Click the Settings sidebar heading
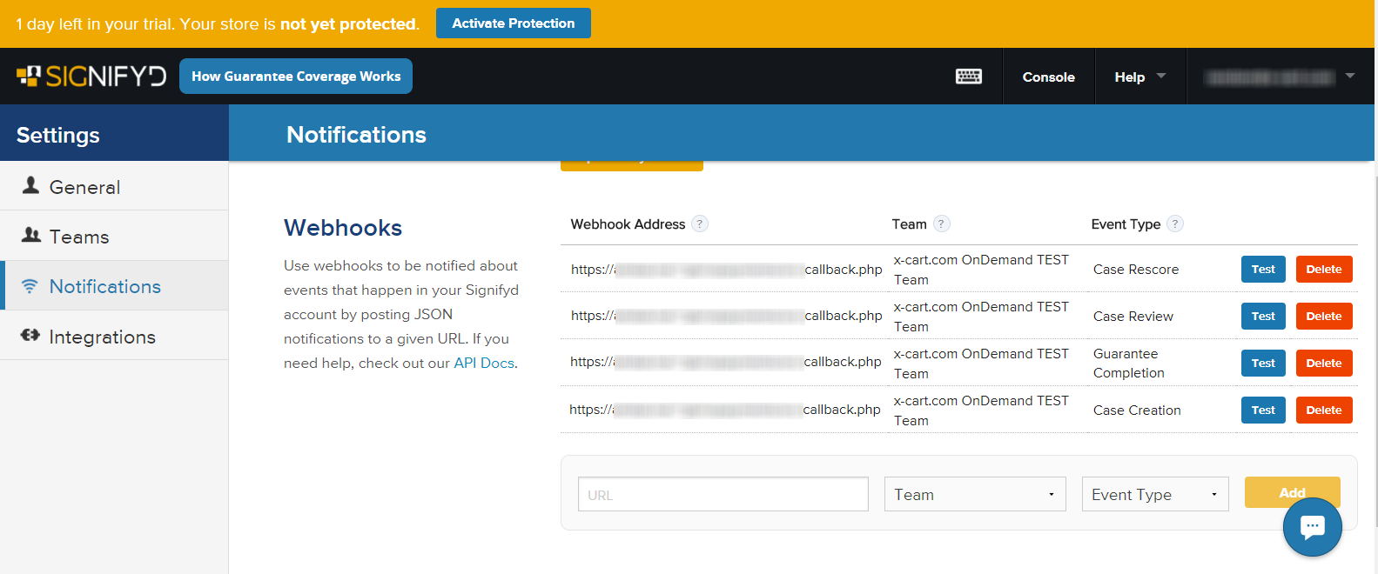This screenshot has width=1378, height=574. point(58,135)
